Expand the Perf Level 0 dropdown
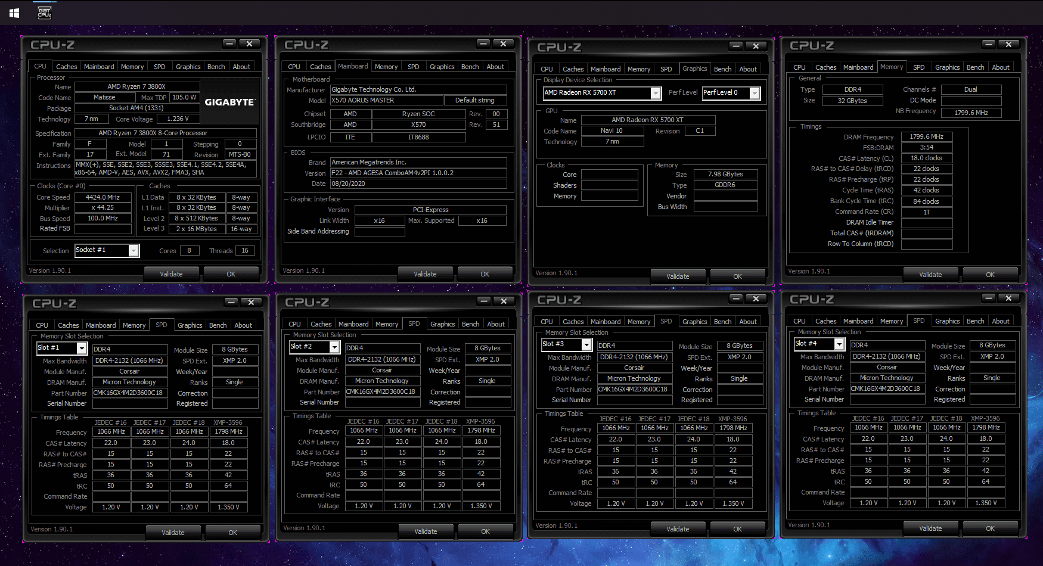Viewport: 1043px width, 566px height. pos(755,93)
